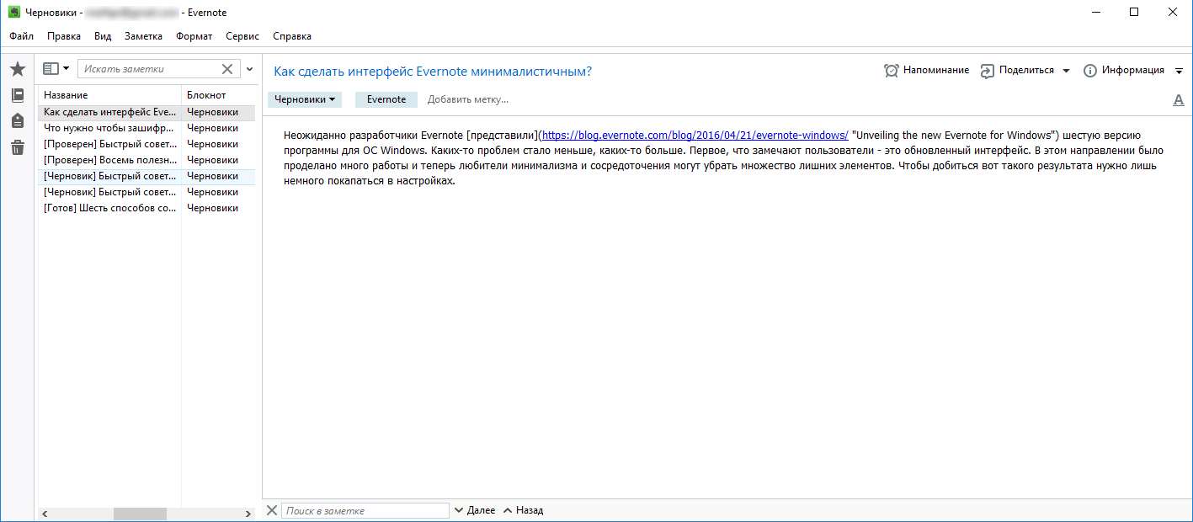Clear the note search with X icon
The image size is (1193, 522).
coord(227,69)
